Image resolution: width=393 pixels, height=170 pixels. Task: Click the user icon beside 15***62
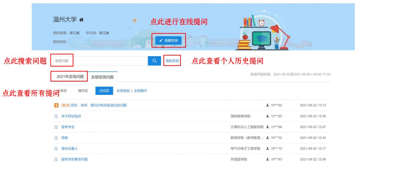point(267,105)
